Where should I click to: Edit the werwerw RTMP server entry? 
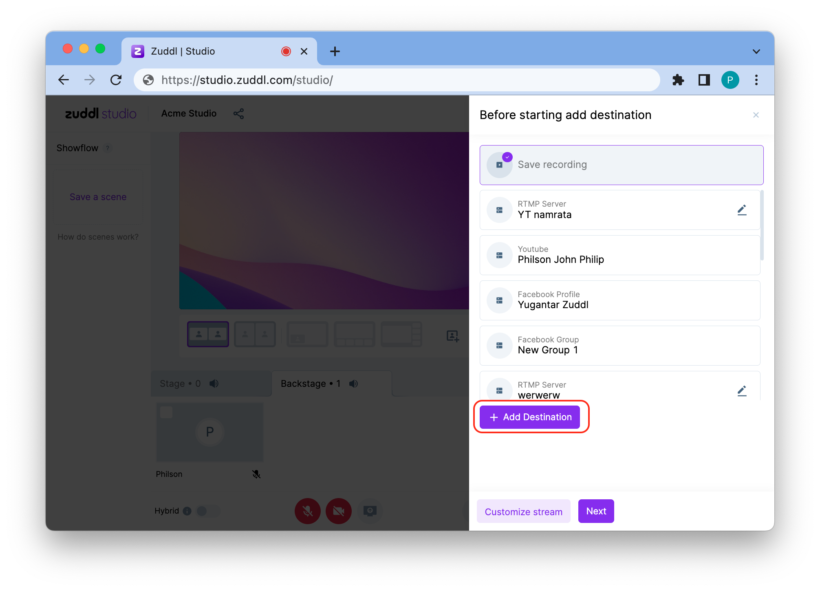742,391
